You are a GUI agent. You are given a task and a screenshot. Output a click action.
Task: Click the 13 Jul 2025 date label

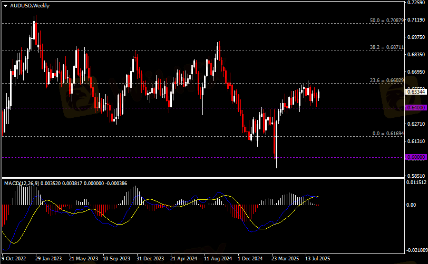[x=317, y=259]
